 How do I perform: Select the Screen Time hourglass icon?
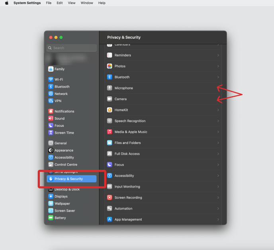click(51, 133)
